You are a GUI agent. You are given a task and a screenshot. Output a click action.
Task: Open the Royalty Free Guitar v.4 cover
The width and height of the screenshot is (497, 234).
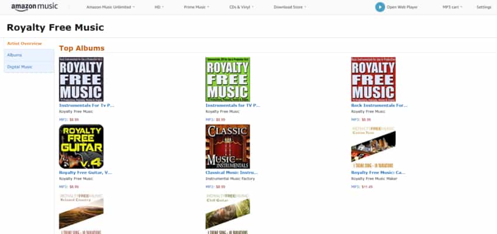[81, 146]
